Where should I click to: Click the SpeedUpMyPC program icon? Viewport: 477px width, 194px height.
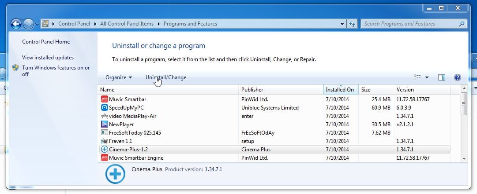coord(105,108)
